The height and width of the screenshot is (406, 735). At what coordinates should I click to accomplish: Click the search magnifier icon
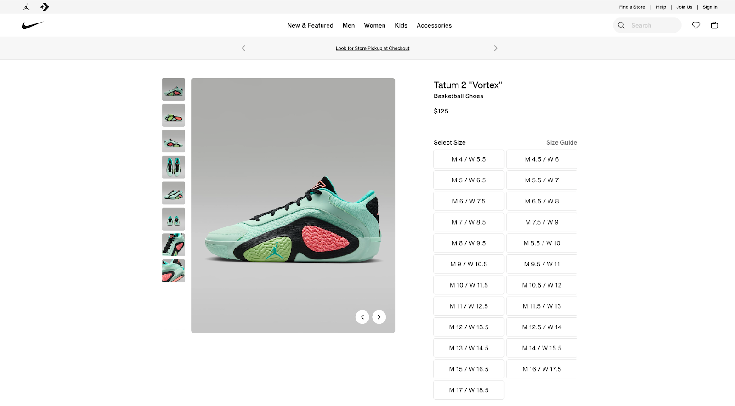pos(621,25)
